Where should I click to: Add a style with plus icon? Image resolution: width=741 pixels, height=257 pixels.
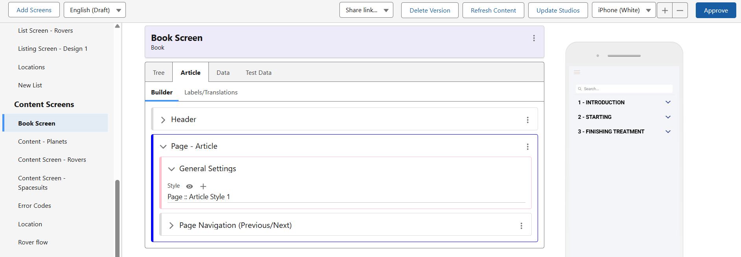[x=203, y=187]
